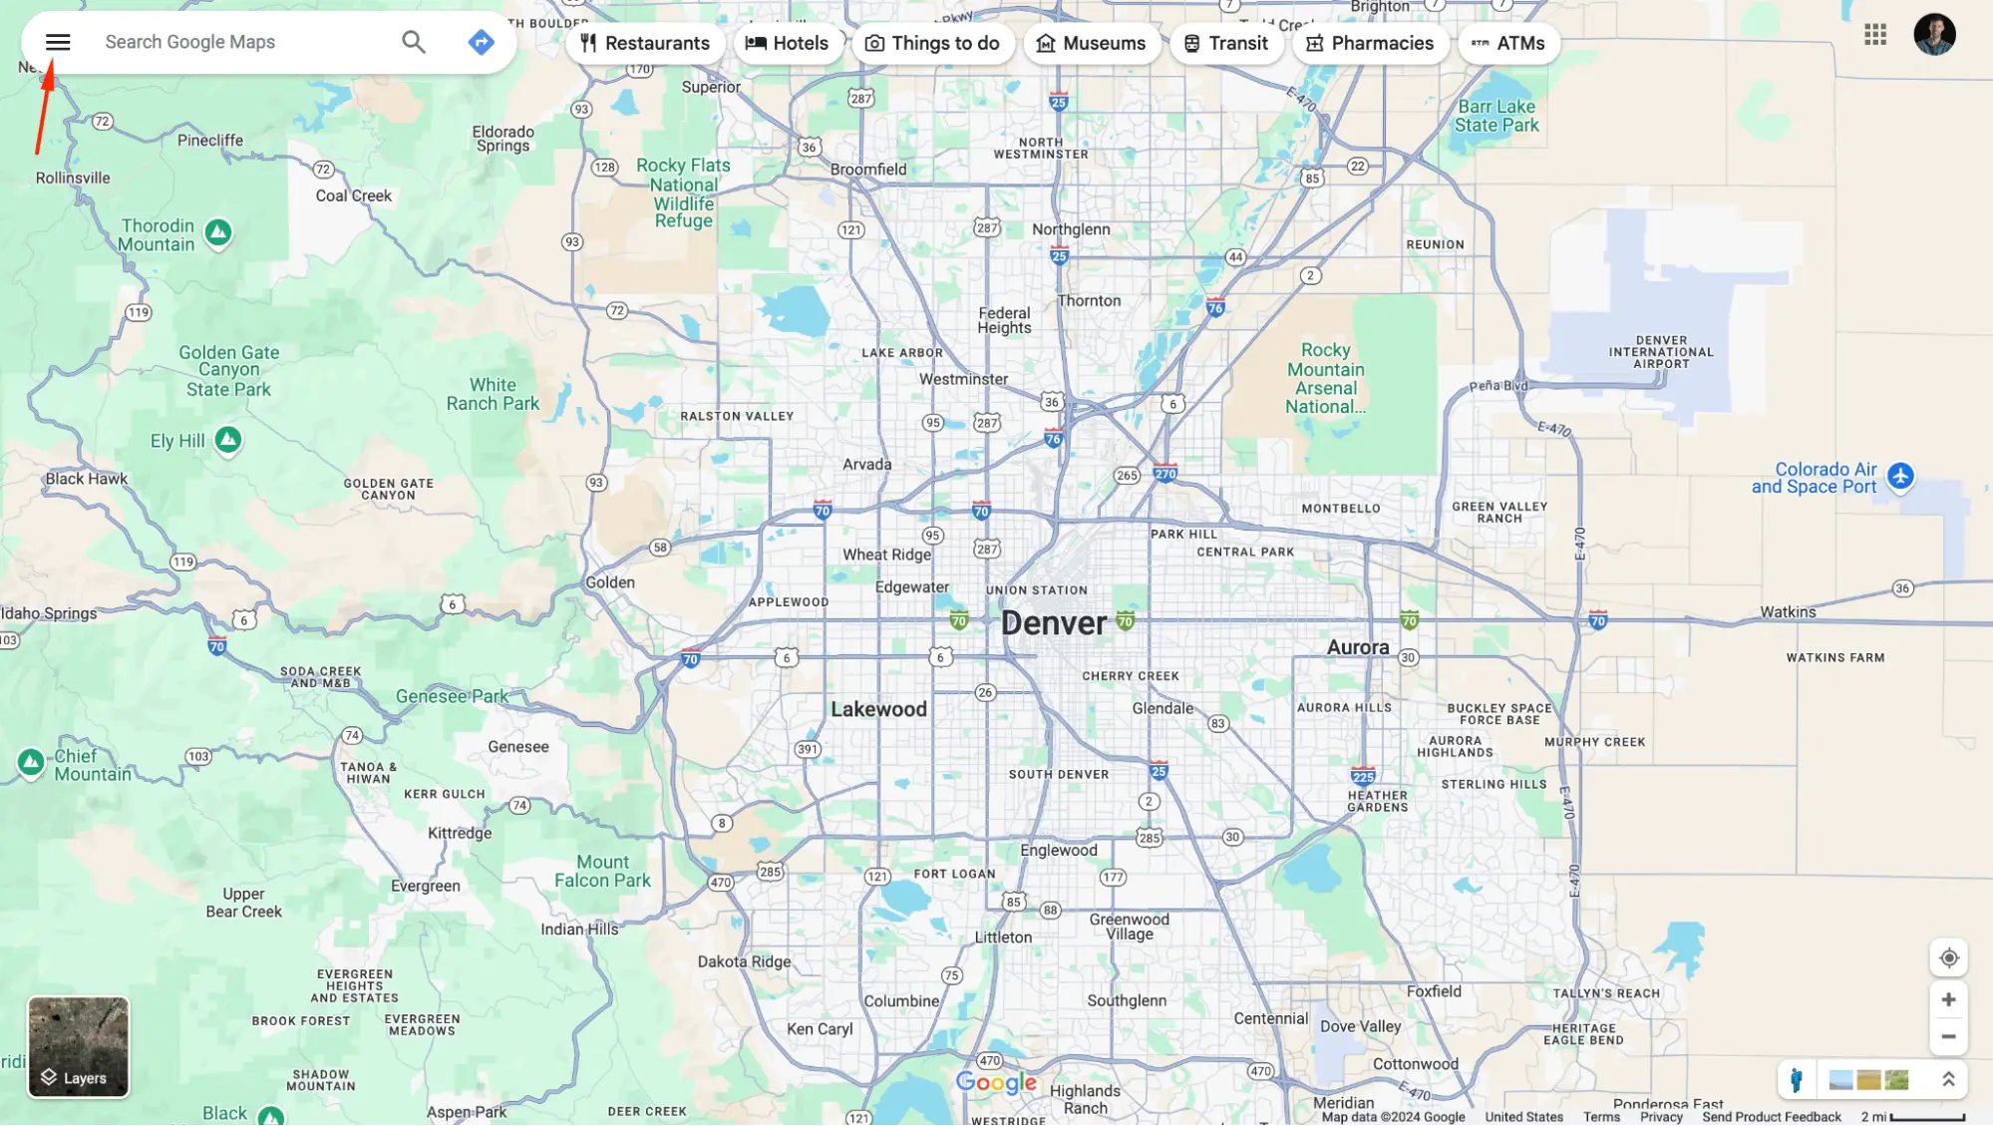Click the search magnifier icon

click(x=413, y=42)
